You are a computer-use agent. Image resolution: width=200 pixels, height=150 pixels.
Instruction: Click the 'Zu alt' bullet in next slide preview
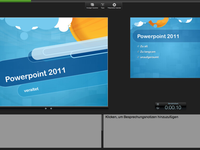(x=144, y=46)
